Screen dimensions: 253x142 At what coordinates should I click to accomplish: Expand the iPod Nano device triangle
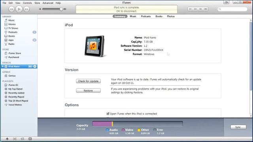click(3, 67)
